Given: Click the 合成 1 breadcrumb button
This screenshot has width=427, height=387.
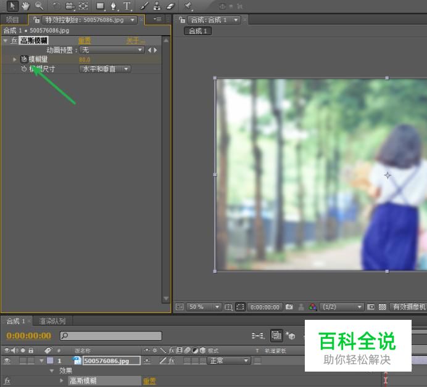Looking at the screenshot, I should tap(197, 31).
